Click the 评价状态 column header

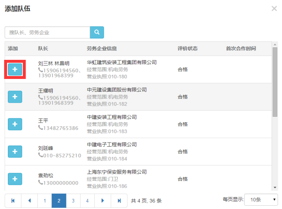188,48
